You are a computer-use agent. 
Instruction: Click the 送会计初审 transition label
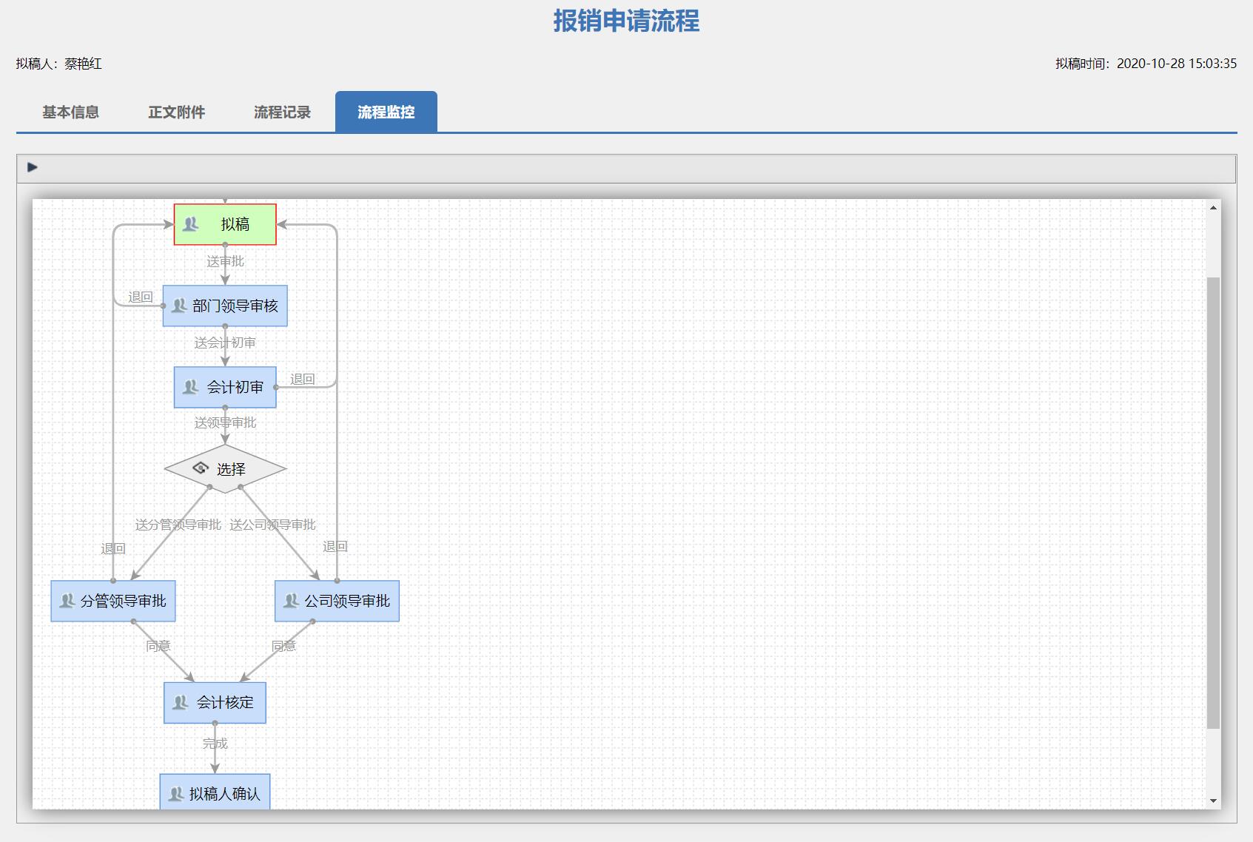coord(225,343)
